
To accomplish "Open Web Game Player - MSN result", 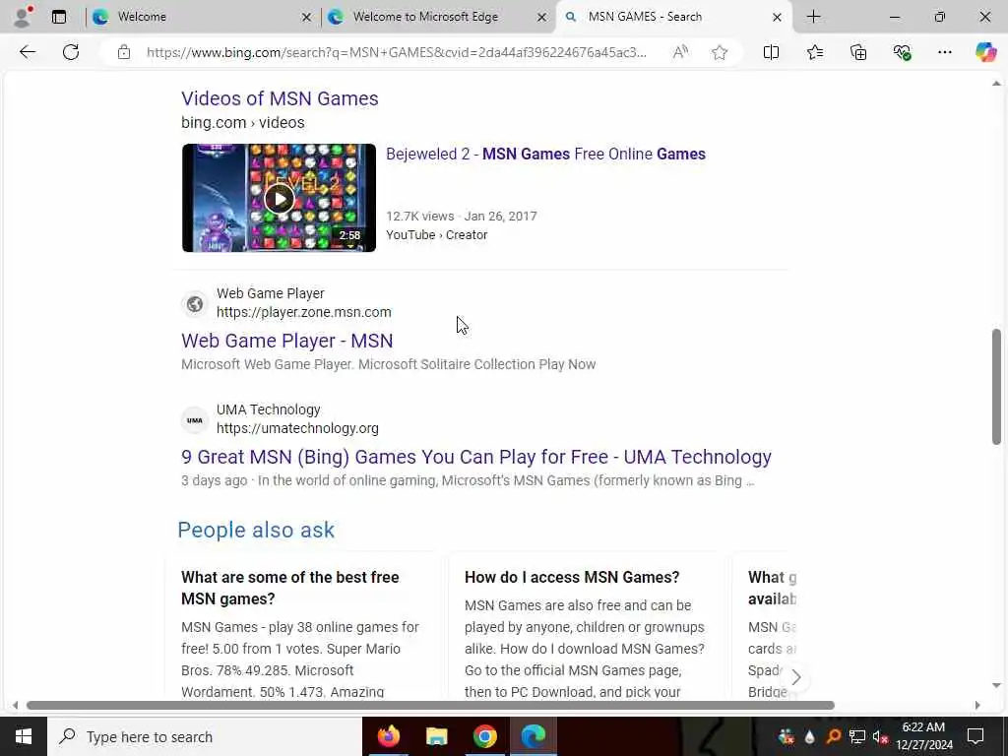I will (287, 341).
